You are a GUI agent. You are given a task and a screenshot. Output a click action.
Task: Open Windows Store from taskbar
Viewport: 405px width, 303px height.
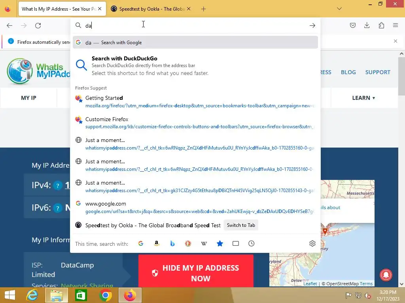point(81,295)
